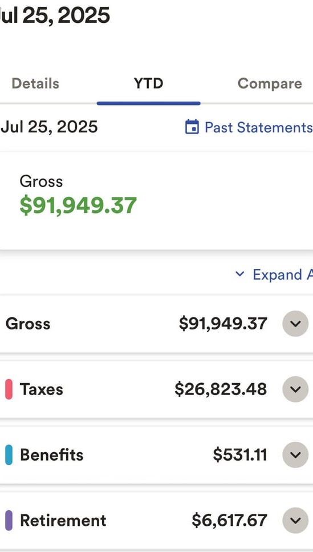
Task: Click the Retirement amount $6,617.67
Action: [x=229, y=520]
